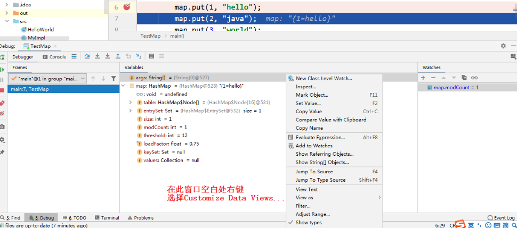517x228 pixels.
Task: Click the Step Into debugger icon
Action: (97, 56)
